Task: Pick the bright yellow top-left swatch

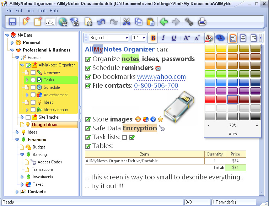Action: (x=210, y=48)
